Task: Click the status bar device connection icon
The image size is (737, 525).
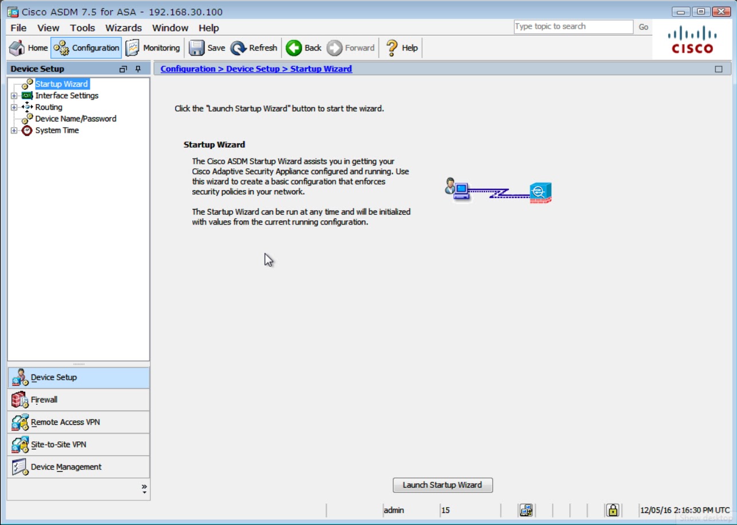Action: tap(526, 510)
